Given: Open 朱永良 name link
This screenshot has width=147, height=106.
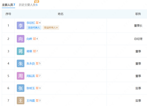Looking at the screenshot, I should pos(31,64).
